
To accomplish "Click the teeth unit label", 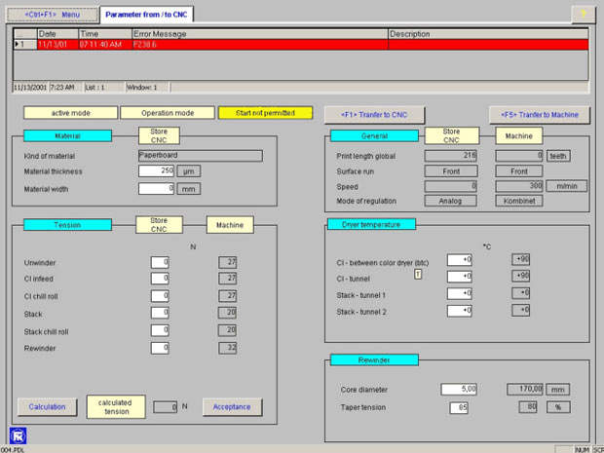I will (558, 156).
